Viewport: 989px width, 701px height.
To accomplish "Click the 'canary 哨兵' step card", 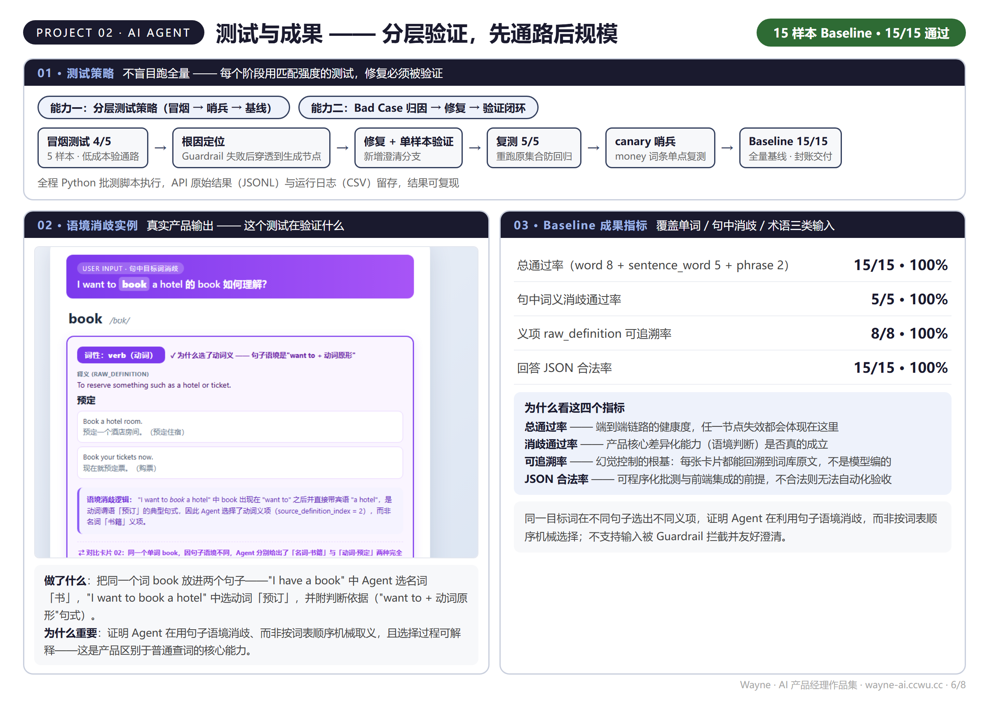I will click(x=660, y=148).
